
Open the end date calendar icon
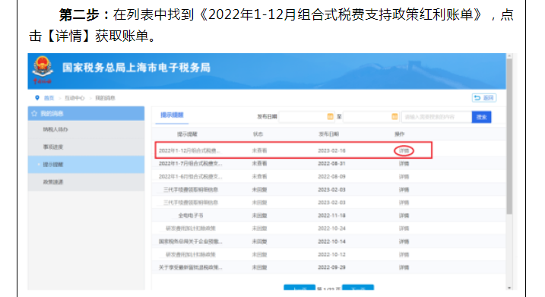click(394, 117)
